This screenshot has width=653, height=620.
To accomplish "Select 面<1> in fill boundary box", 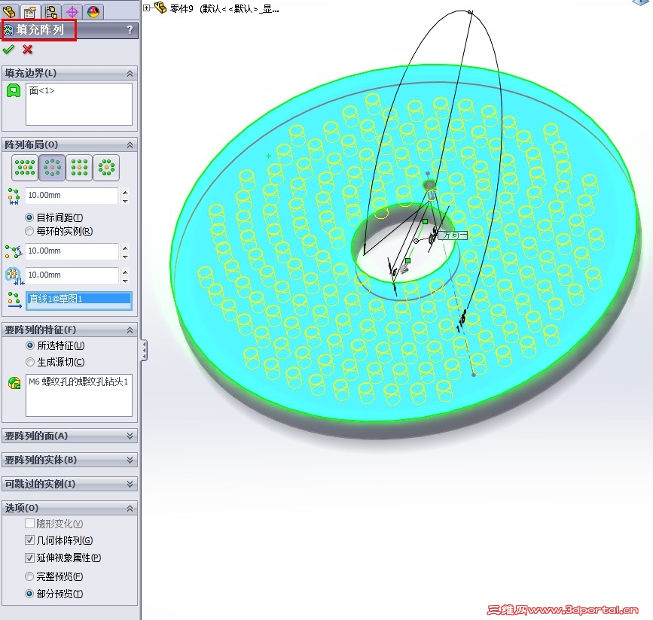I will (41, 90).
